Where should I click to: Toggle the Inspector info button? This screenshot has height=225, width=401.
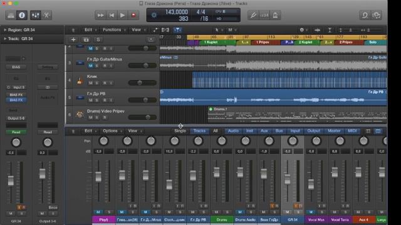(22, 15)
